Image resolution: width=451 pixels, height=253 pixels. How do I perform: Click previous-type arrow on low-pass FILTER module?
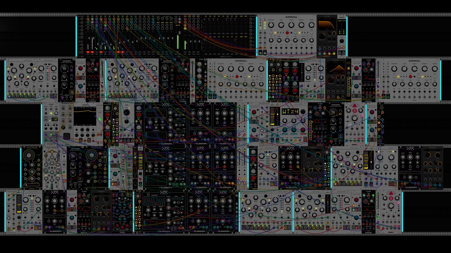tap(319, 18)
